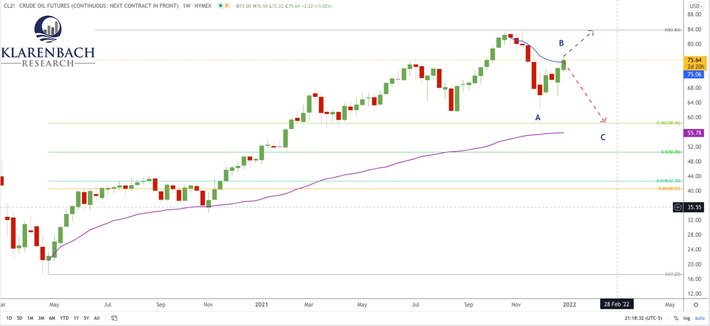Image resolution: width=710 pixels, height=326 pixels.
Task: Select the 'All' time range
Action: coord(96,318)
